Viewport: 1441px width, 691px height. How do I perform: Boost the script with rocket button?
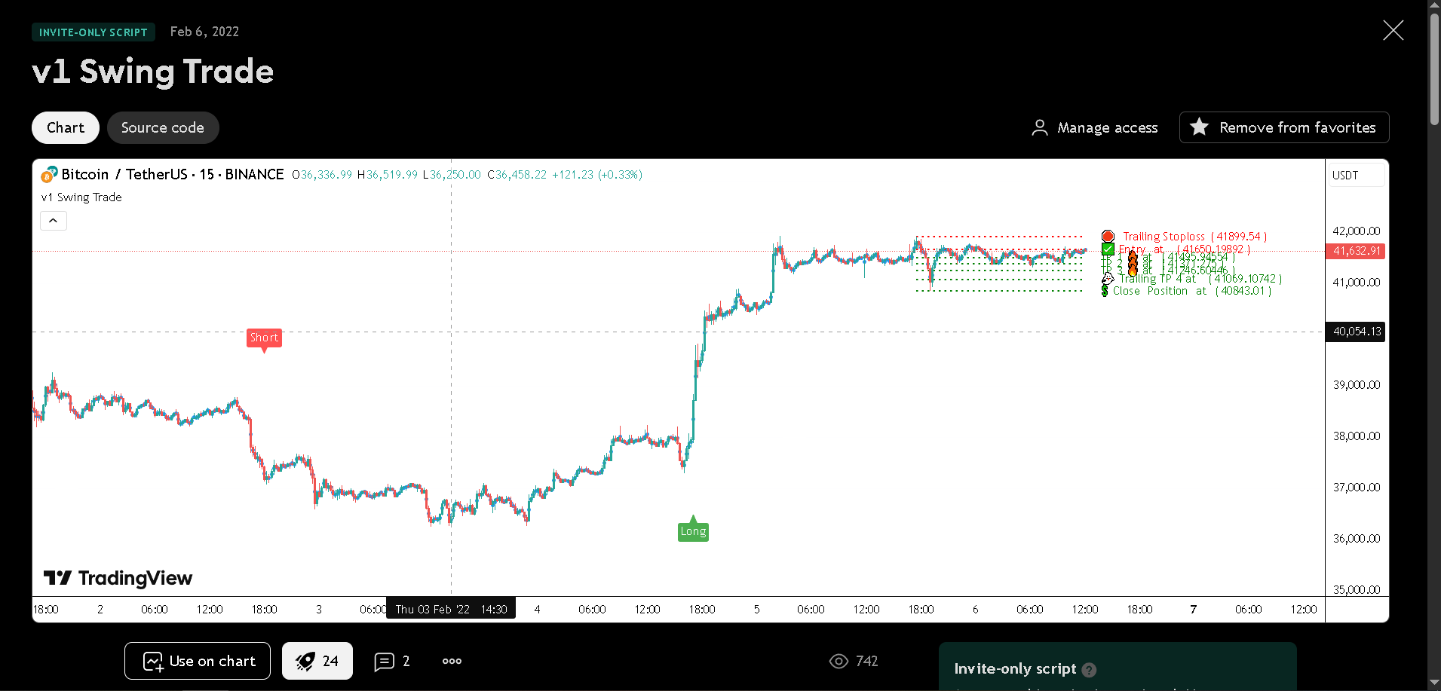click(317, 661)
